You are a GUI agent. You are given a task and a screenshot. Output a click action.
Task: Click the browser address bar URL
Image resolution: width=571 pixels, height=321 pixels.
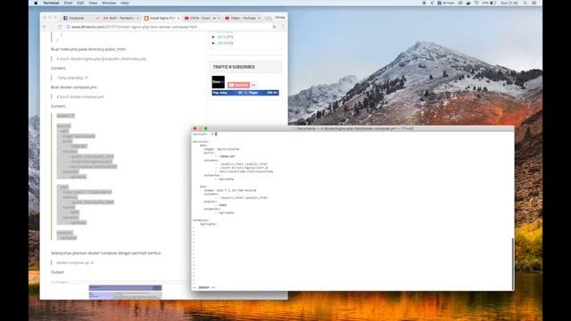coord(134,27)
